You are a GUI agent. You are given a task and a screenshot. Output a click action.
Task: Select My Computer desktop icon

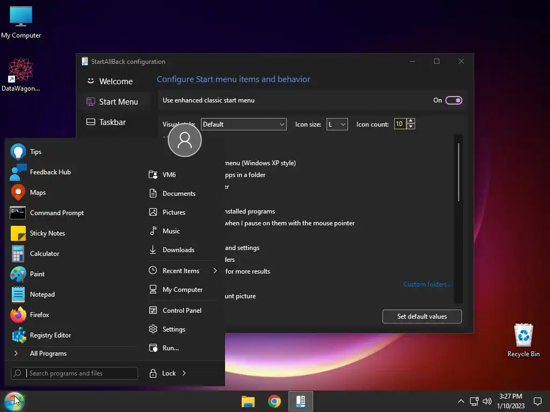(21, 23)
